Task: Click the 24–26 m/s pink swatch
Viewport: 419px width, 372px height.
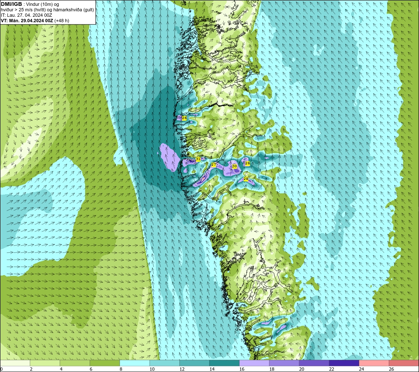Action: click(x=374, y=363)
